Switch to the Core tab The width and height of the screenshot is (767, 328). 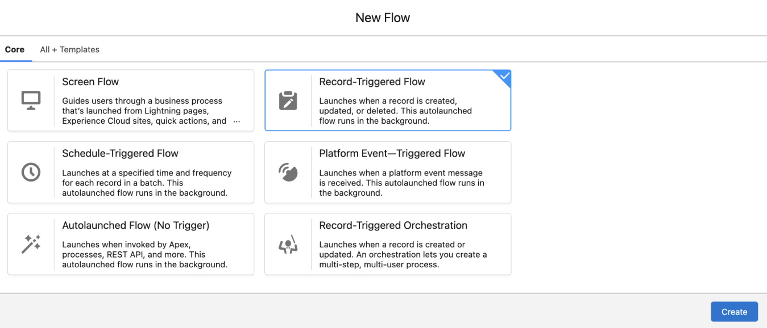point(15,49)
